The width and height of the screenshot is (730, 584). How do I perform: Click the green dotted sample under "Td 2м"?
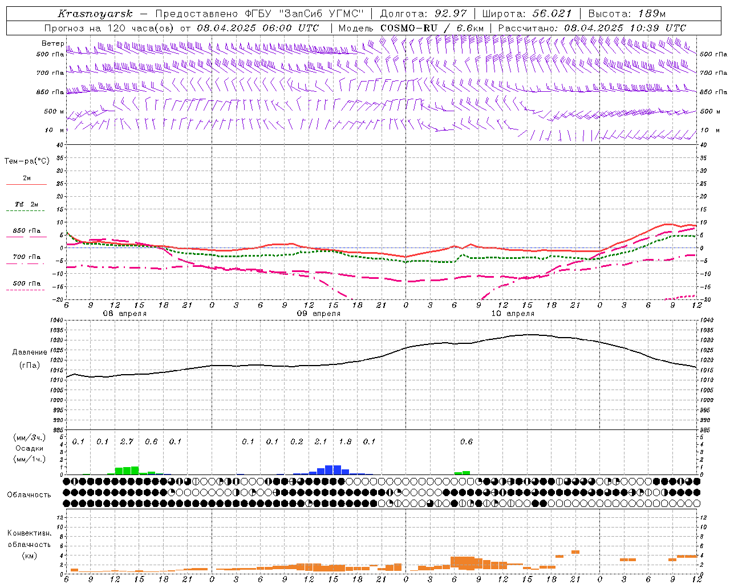(25, 211)
